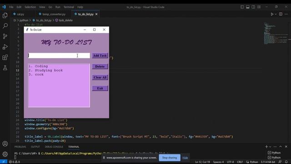Select the second Python terminal entry
Viewport: 291px width, 164px height.
pos(274,158)
